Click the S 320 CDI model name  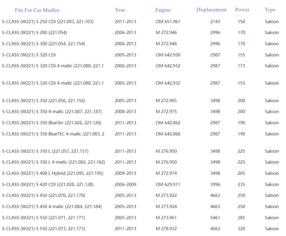click(29, 55)
